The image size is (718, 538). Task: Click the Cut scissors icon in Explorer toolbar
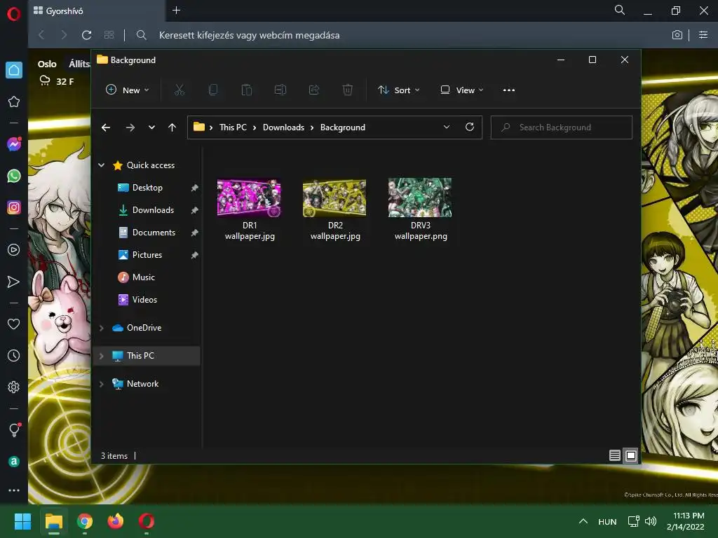[179, 90]
